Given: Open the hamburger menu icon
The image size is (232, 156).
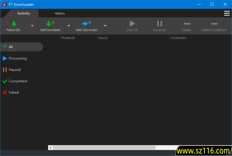Looking at the screenshot, I should click(227, 13).
